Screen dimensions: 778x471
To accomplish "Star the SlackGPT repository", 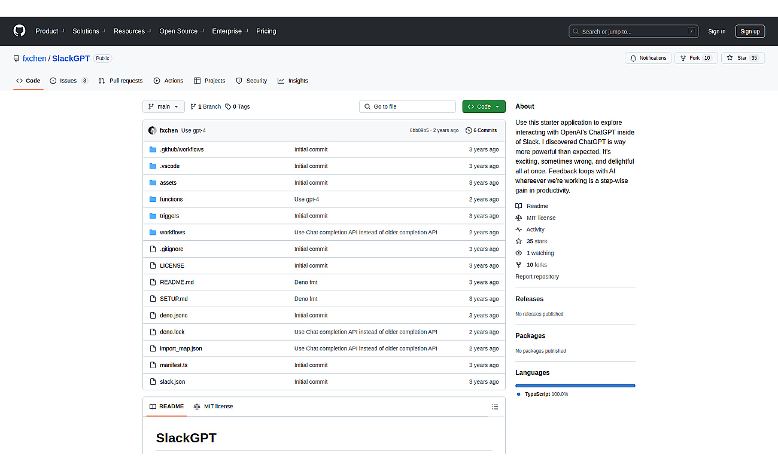I will click(743, 58).
